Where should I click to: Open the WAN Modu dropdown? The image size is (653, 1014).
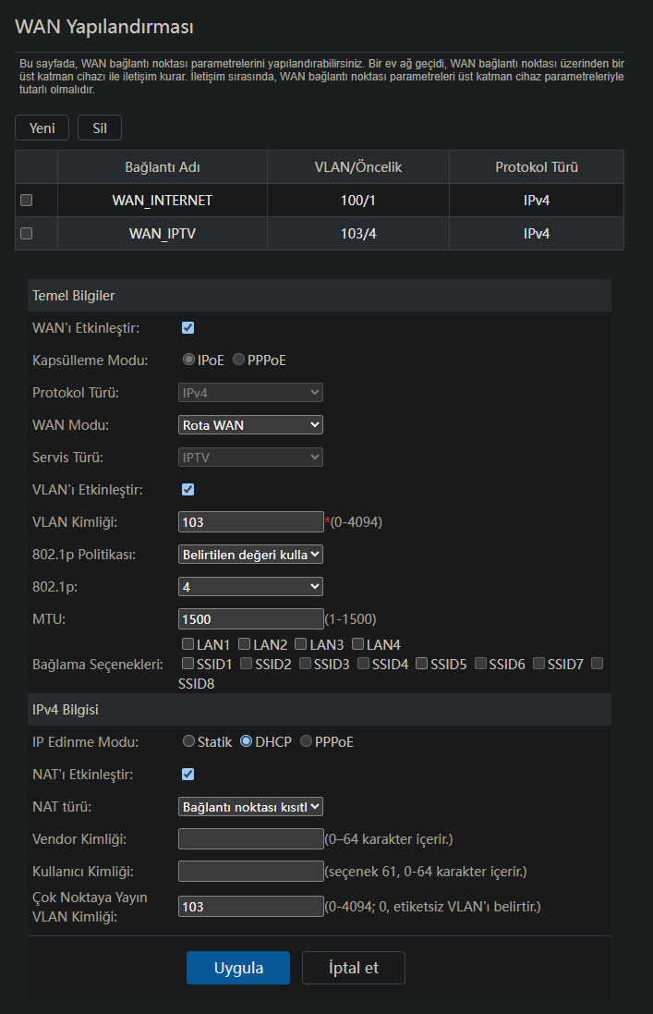[250, 425]
